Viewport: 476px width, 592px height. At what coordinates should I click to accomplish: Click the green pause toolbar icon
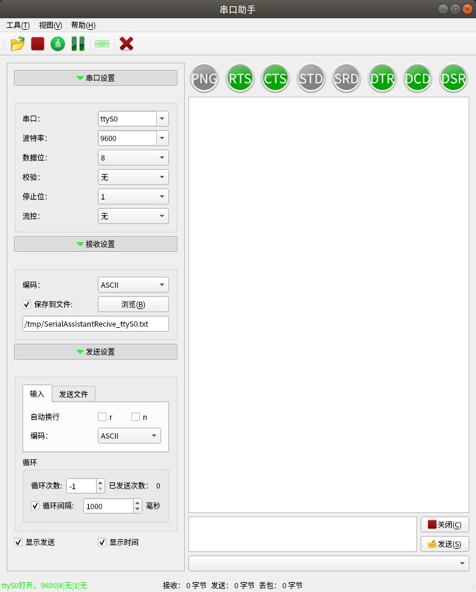click(x=78, y=44)
